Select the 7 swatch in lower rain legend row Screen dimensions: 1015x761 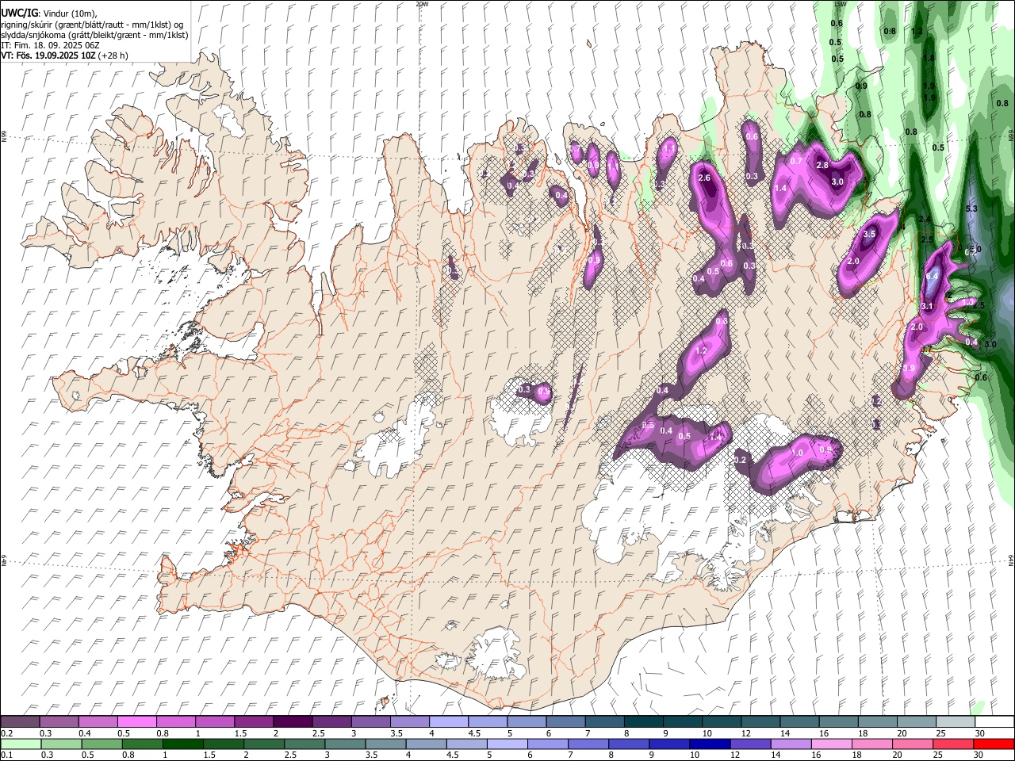pos(588,744)
